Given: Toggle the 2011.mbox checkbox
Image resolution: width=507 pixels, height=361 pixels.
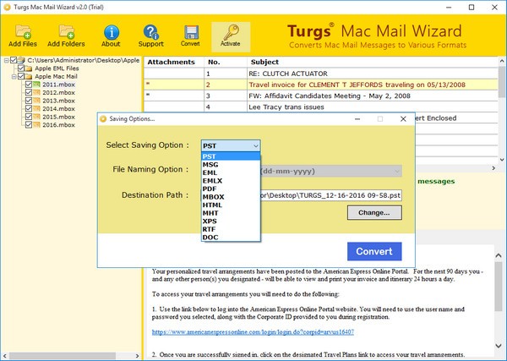Looking at the screenshot, I should tap(29, 85).
